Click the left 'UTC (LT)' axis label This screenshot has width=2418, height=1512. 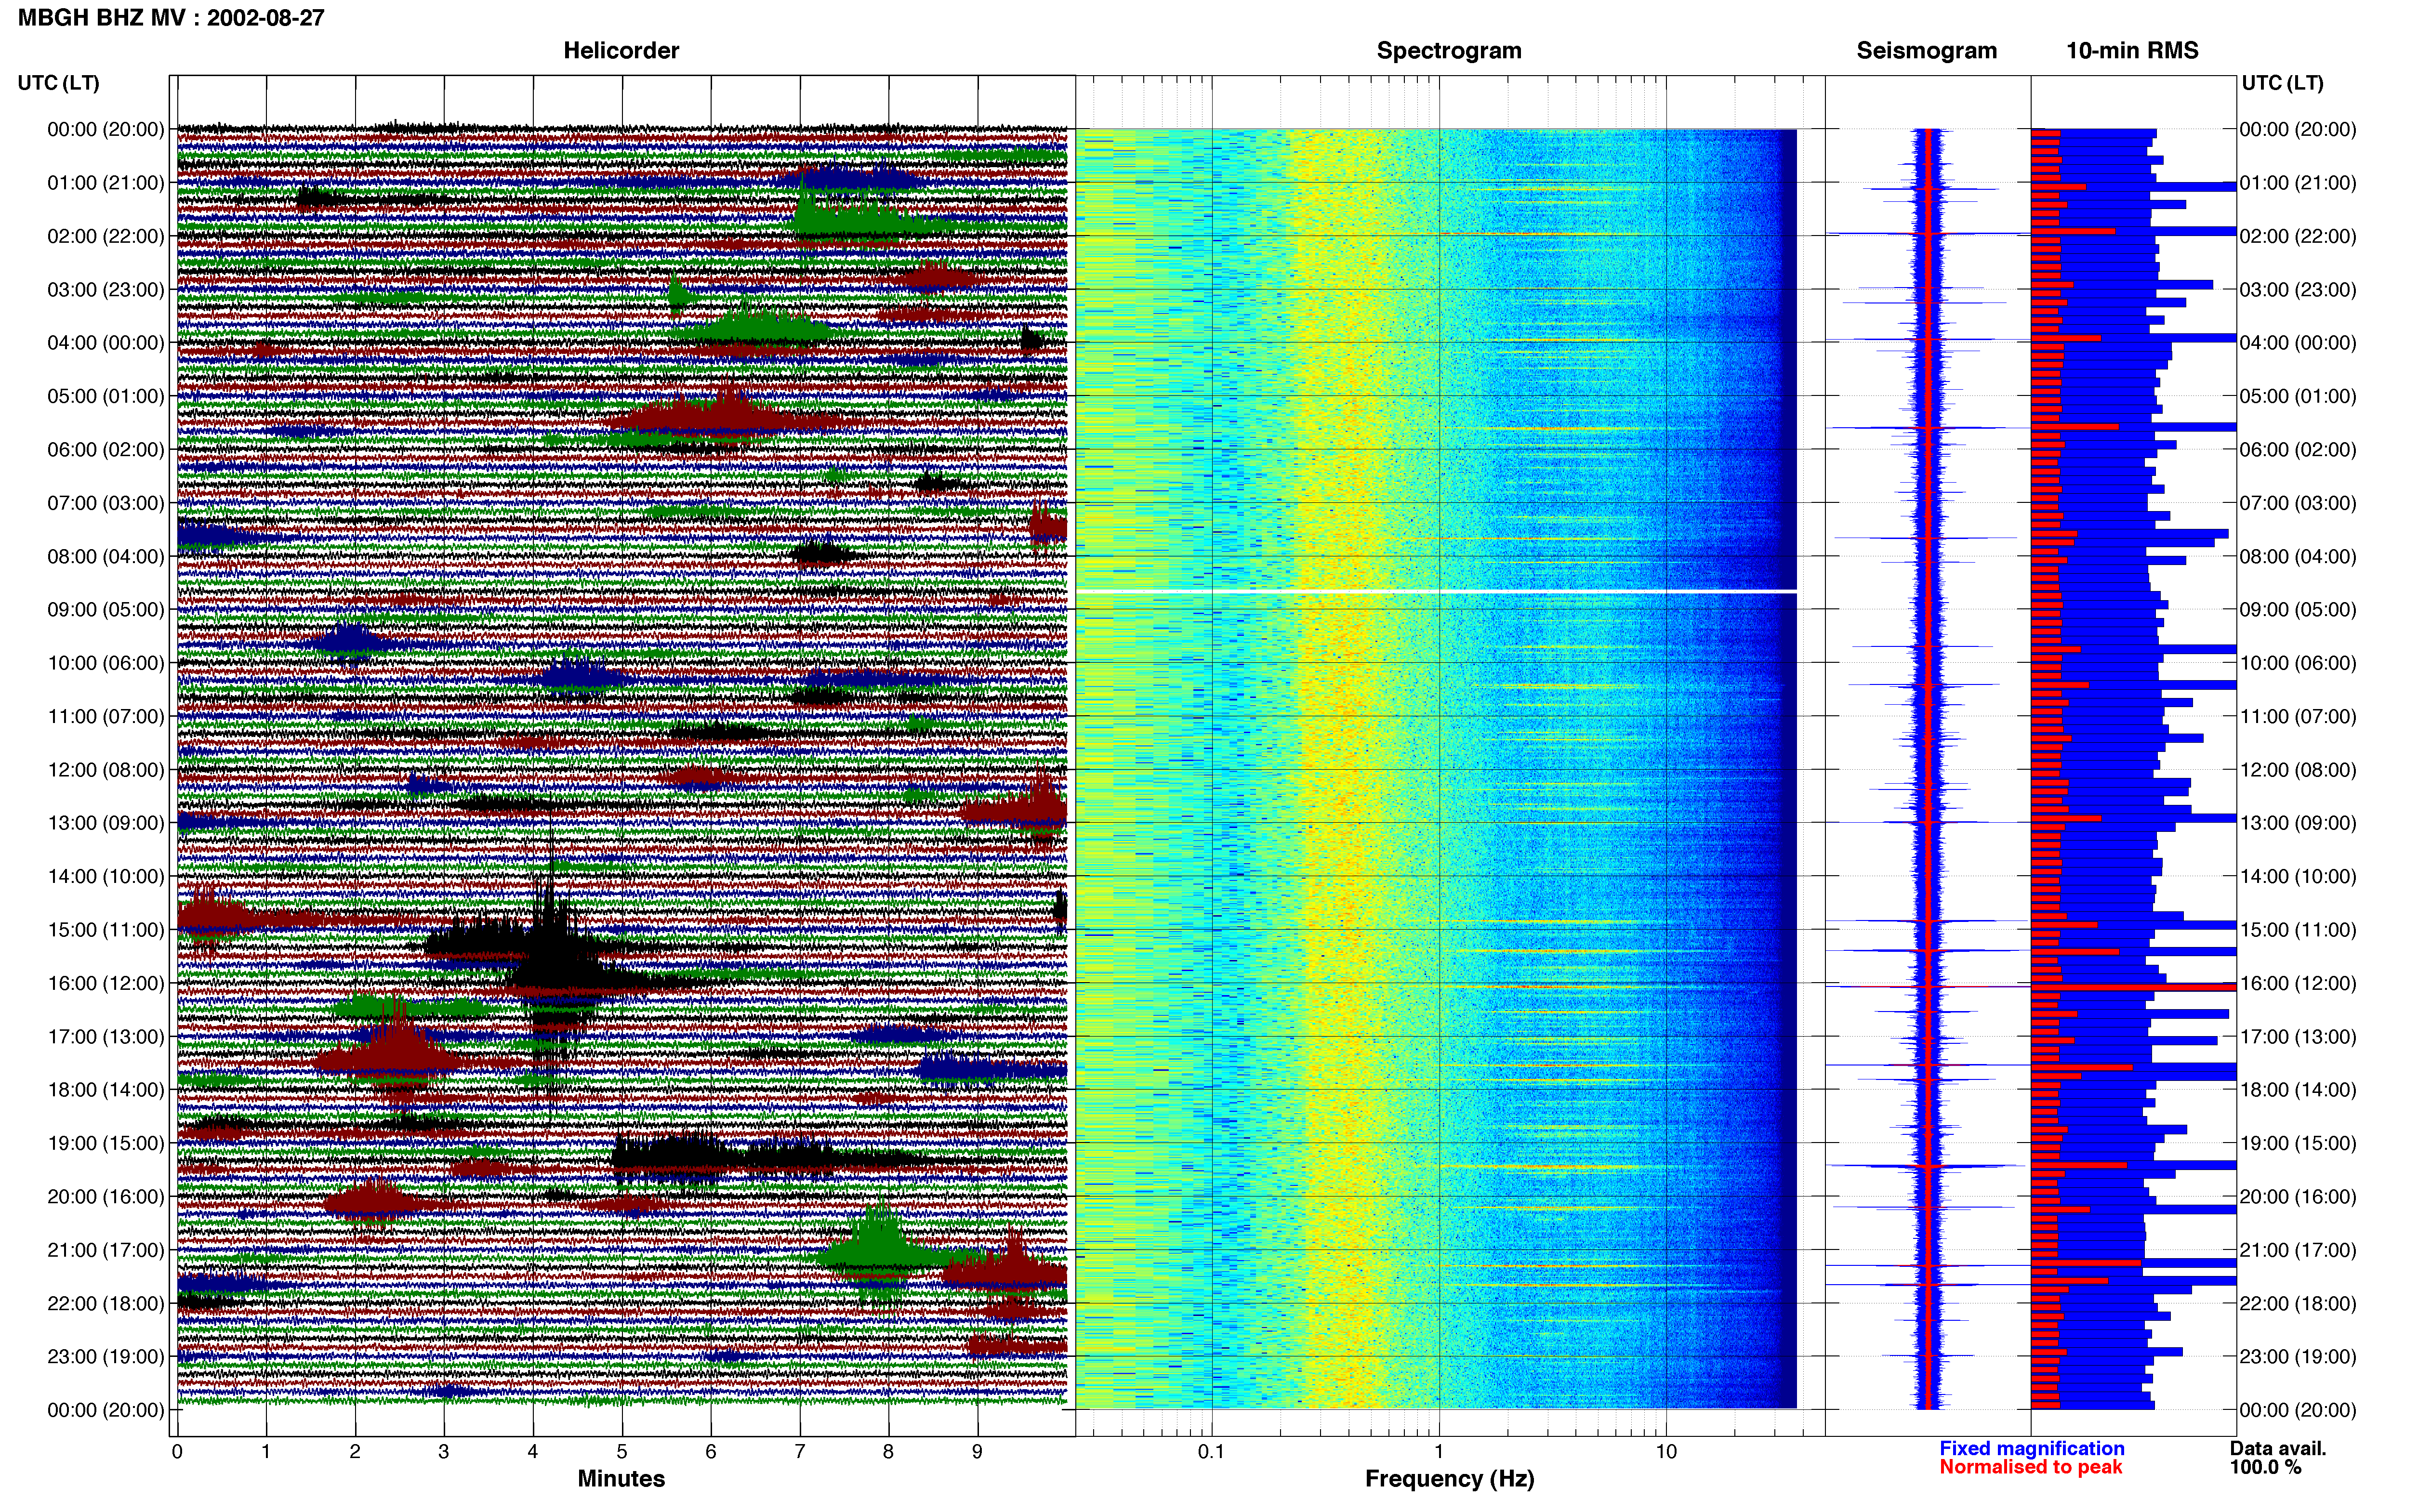click(58, 83)
